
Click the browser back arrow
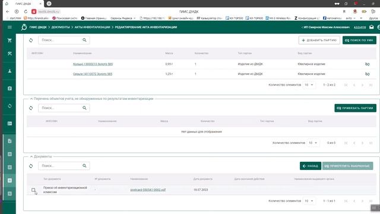pyautogui.click(x=8, y=11)
